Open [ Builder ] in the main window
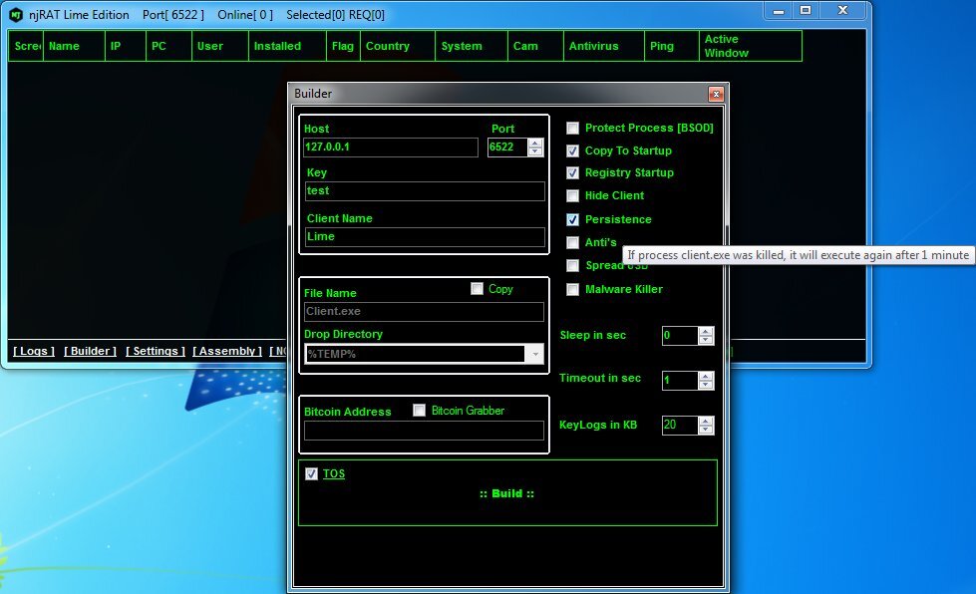This screenshot has height=594, width=976. [91, 351]
